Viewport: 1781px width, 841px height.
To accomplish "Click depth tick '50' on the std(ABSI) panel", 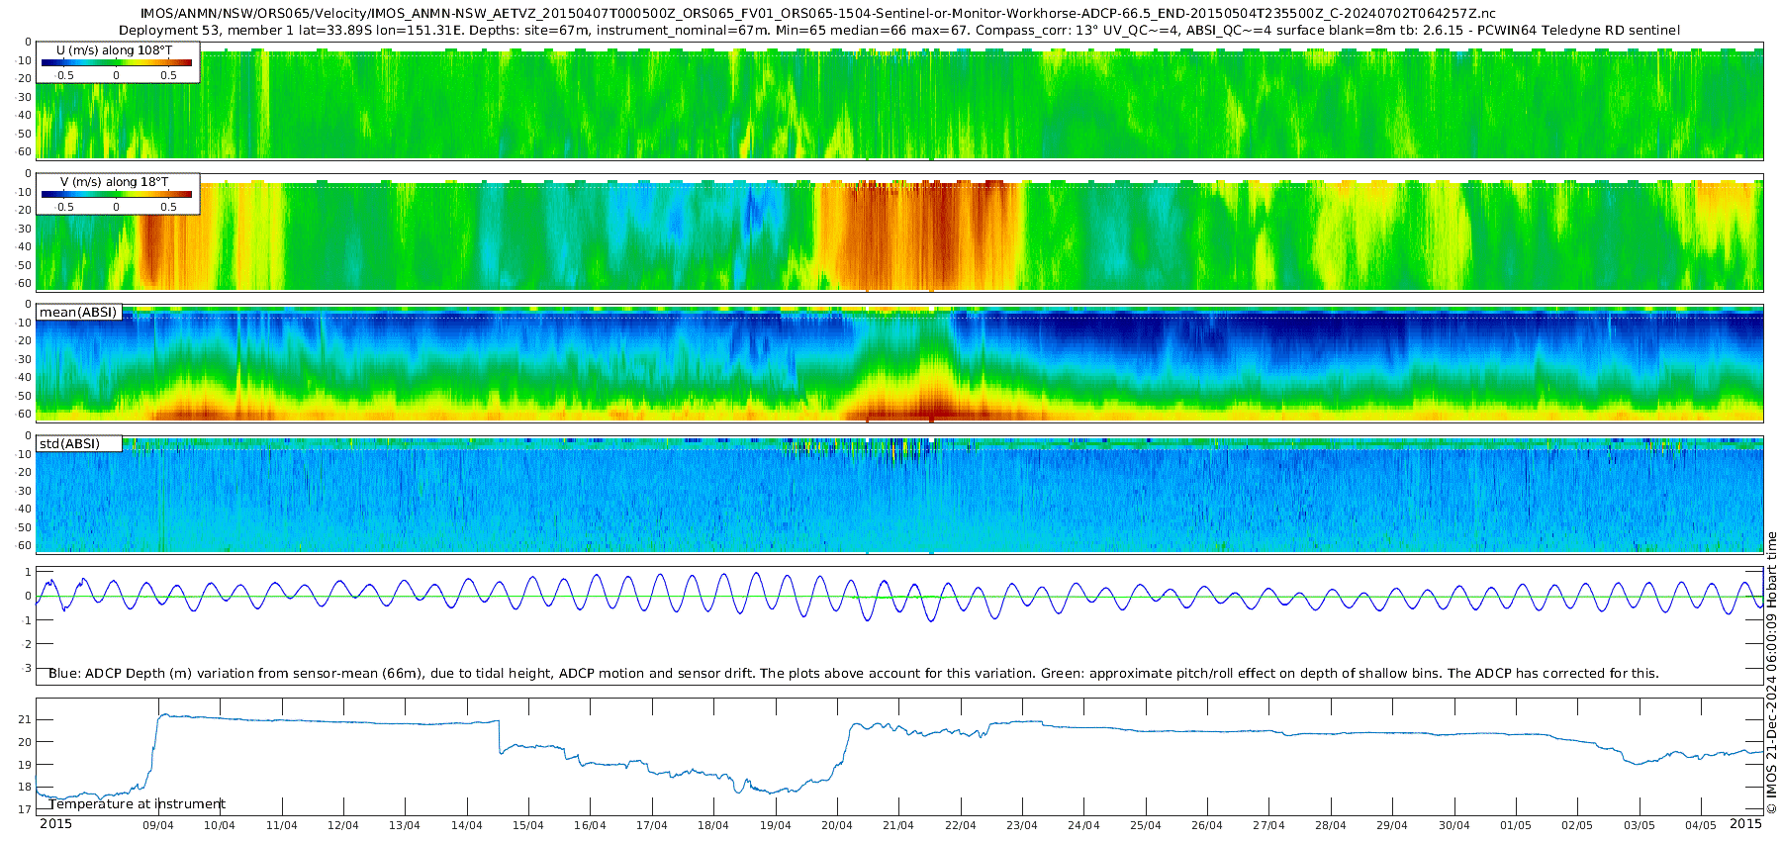I will point(25,527).
